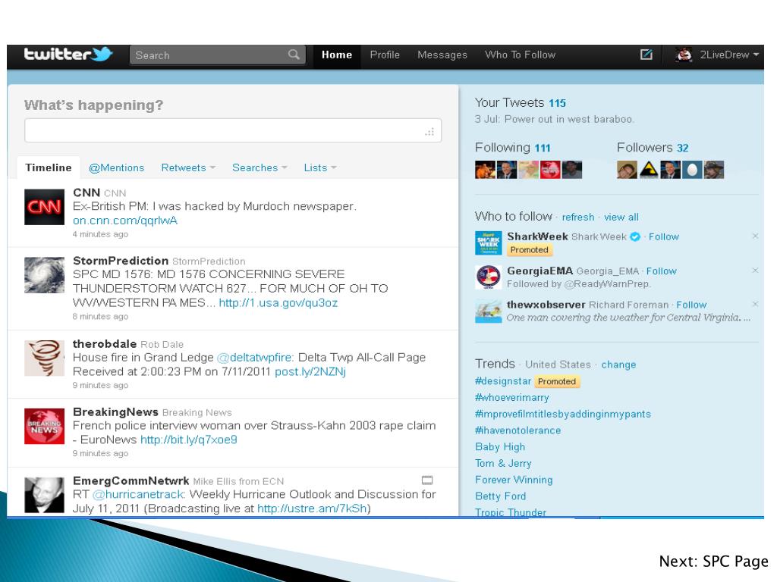
Task: Click first avatar under Followers
Action: [627, 170]
